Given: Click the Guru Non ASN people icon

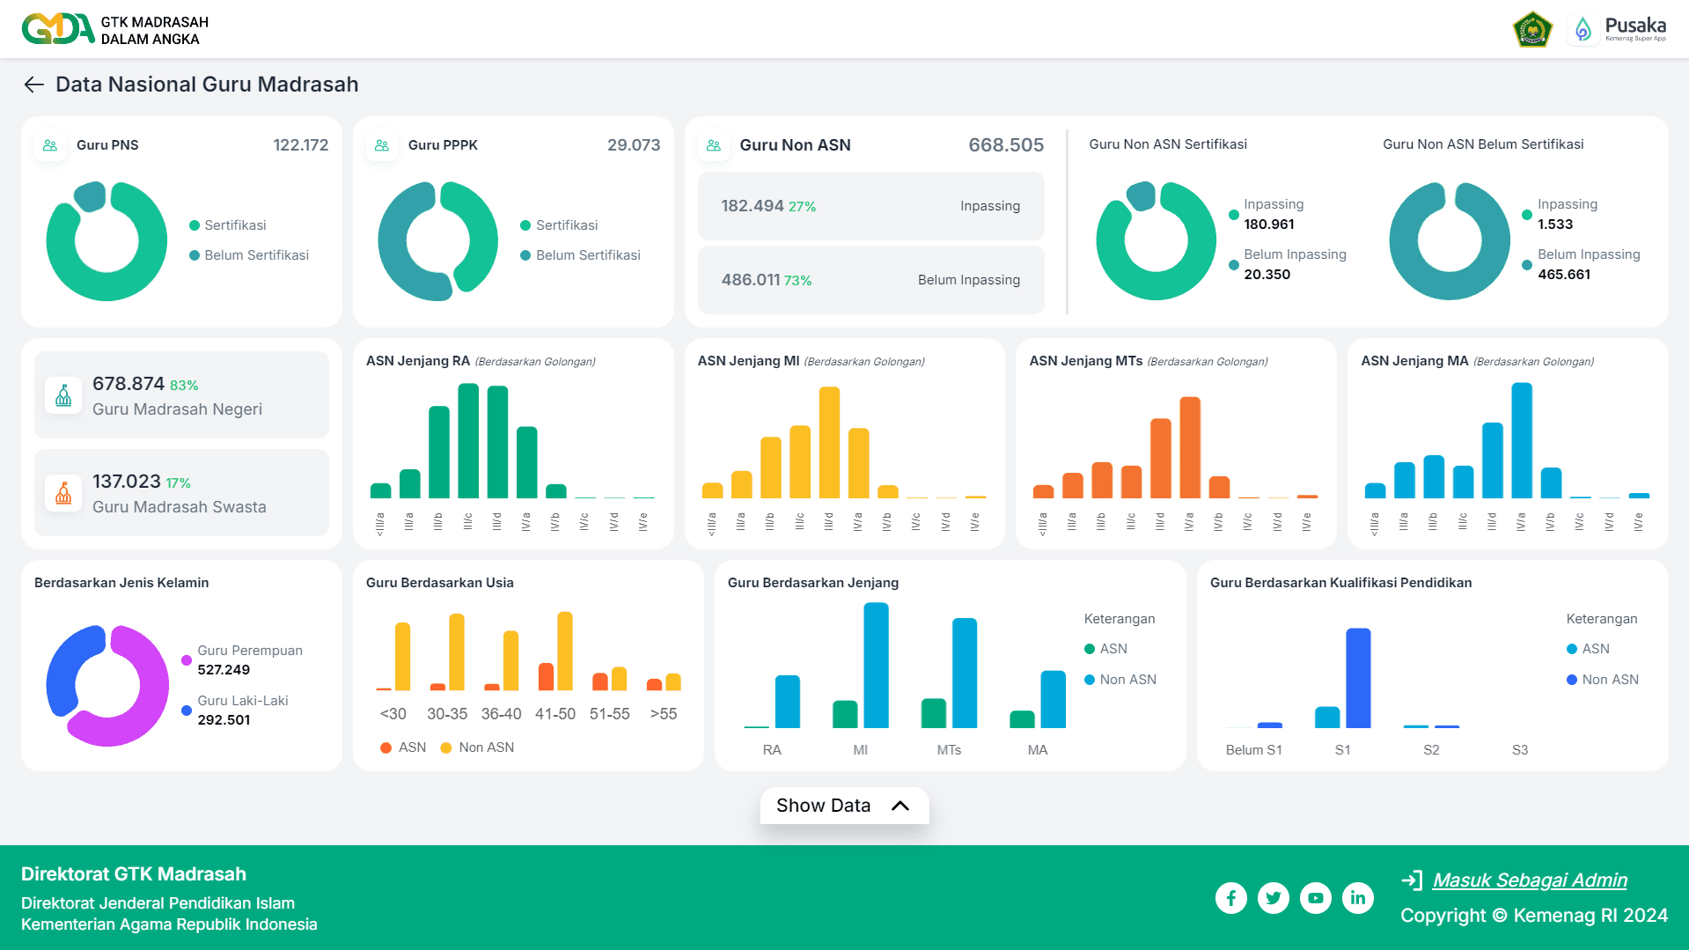Looking at the screenshot, I should [714, 145].
